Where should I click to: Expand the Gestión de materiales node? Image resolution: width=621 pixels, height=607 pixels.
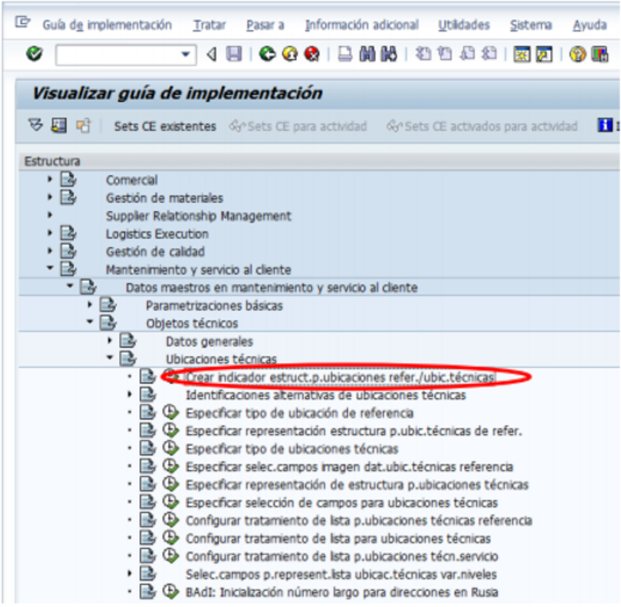(x=50, y=197)
